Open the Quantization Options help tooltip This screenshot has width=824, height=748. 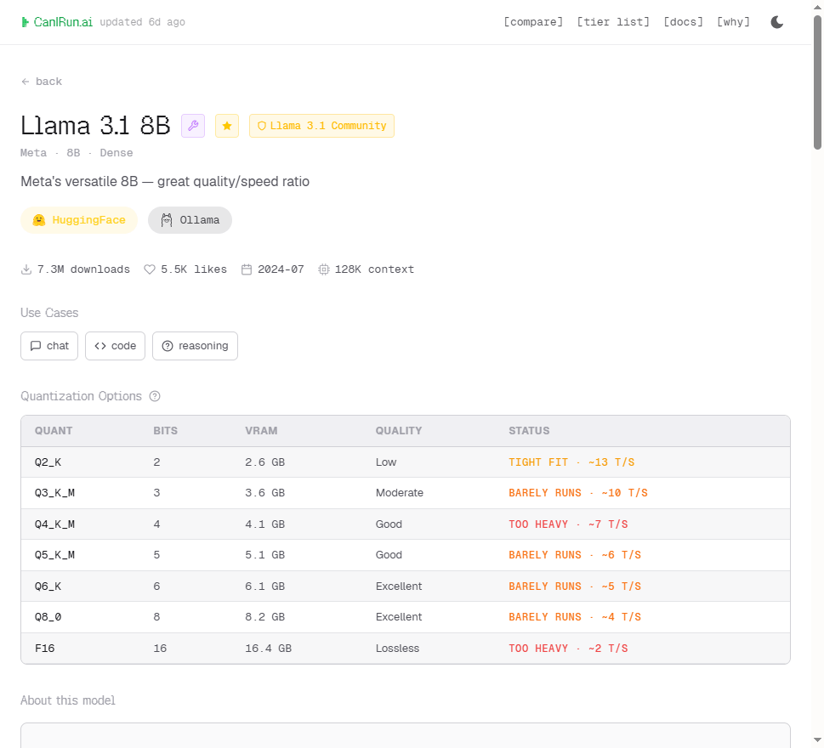155,396
